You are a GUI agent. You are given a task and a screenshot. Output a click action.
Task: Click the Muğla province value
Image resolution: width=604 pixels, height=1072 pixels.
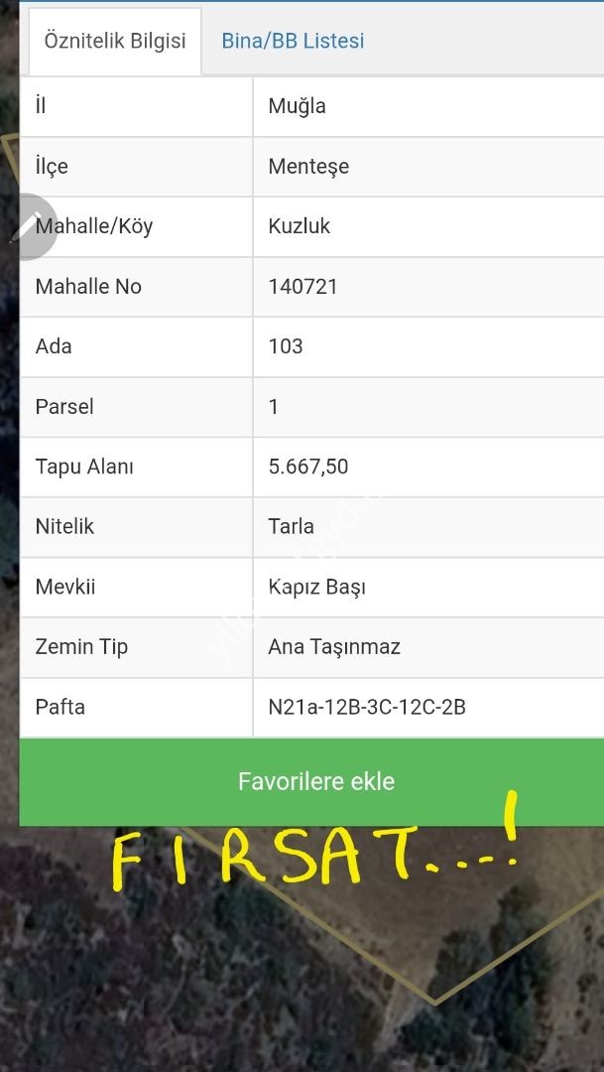[297, 106]
